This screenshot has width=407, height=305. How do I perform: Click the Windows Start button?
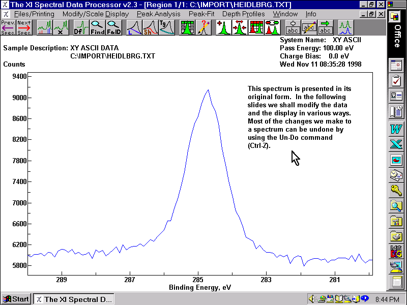pos(16,299)
